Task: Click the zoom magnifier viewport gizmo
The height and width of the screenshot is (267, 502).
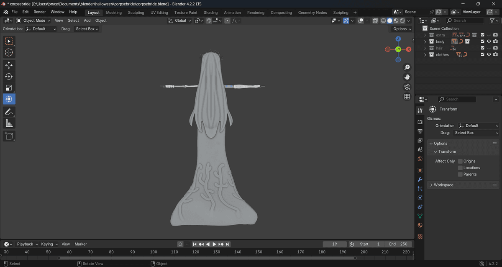Action: 407,67
